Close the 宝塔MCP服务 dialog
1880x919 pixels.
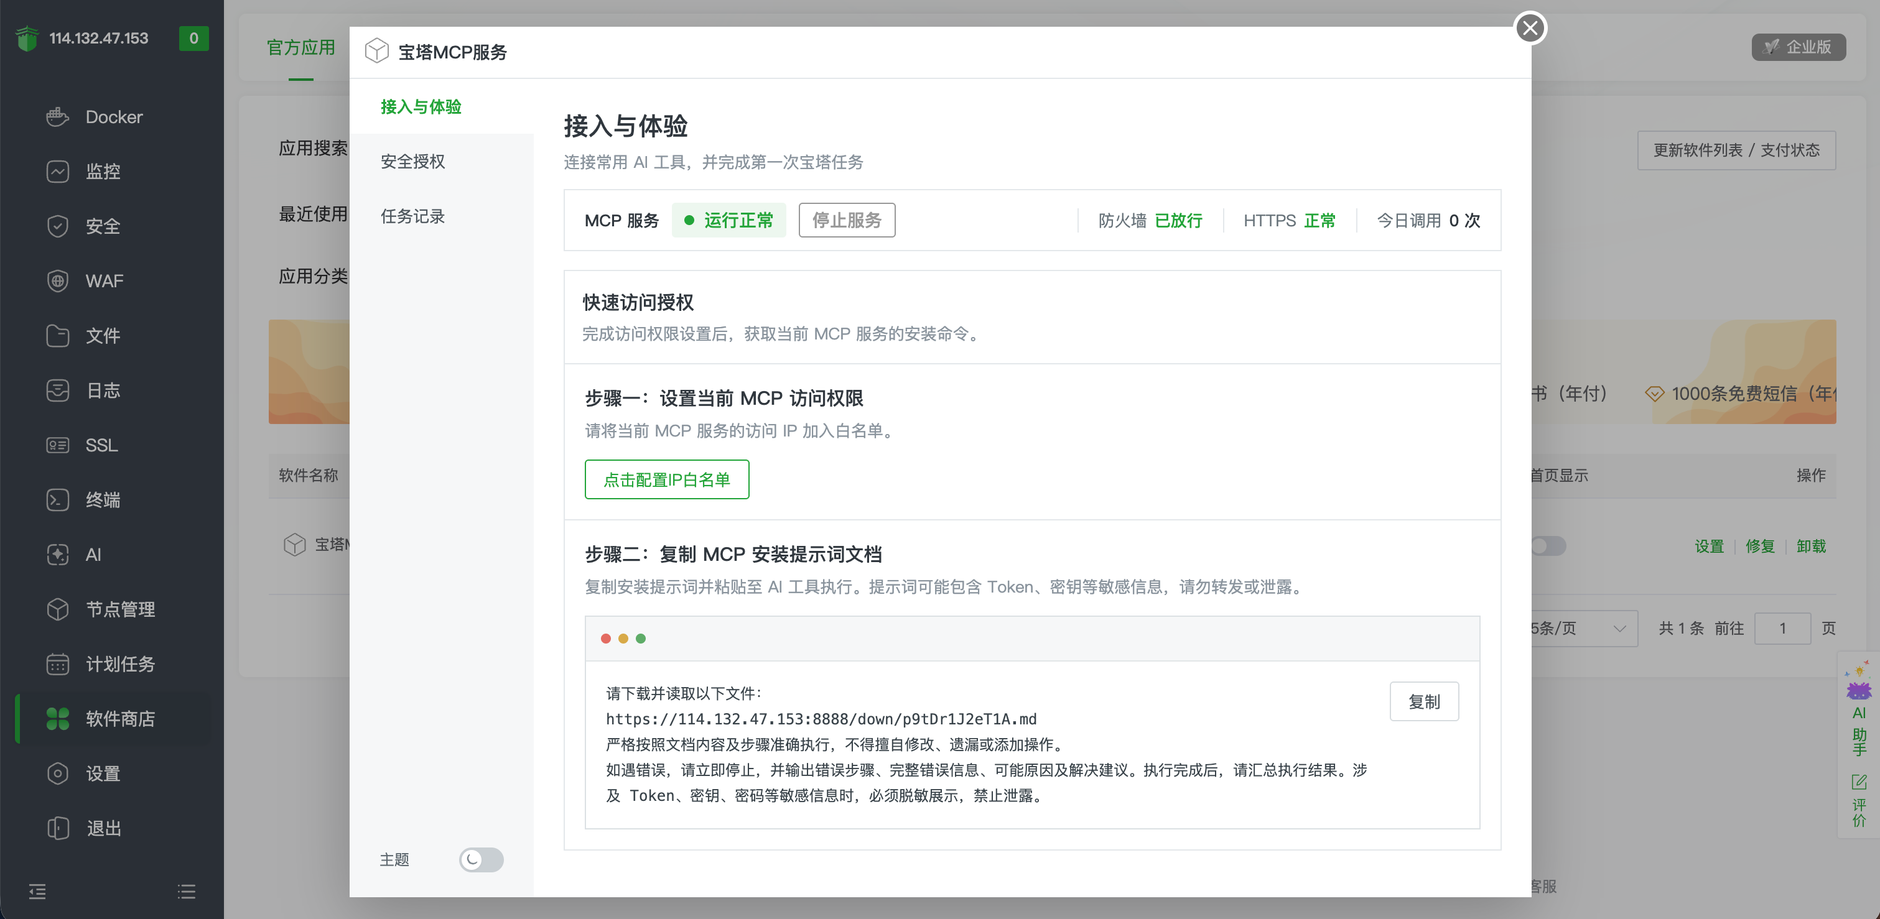1530,28
